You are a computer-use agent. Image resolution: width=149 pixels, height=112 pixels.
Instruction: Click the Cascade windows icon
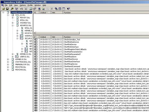(56, 9)
